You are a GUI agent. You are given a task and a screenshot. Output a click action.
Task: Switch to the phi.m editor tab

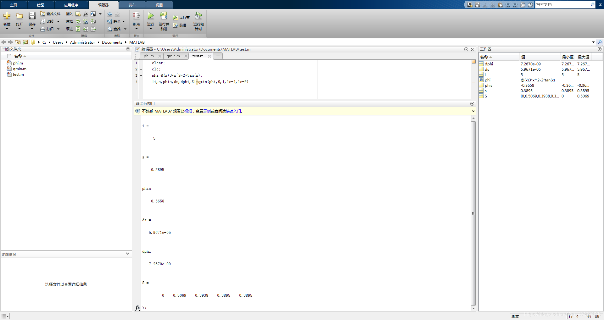(149, 56)
